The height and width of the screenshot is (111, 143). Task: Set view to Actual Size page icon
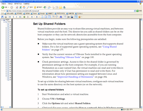(42, 17)
